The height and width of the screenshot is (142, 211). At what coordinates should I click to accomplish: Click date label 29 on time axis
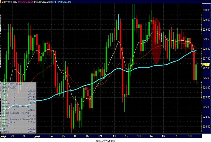click(12, 136)
